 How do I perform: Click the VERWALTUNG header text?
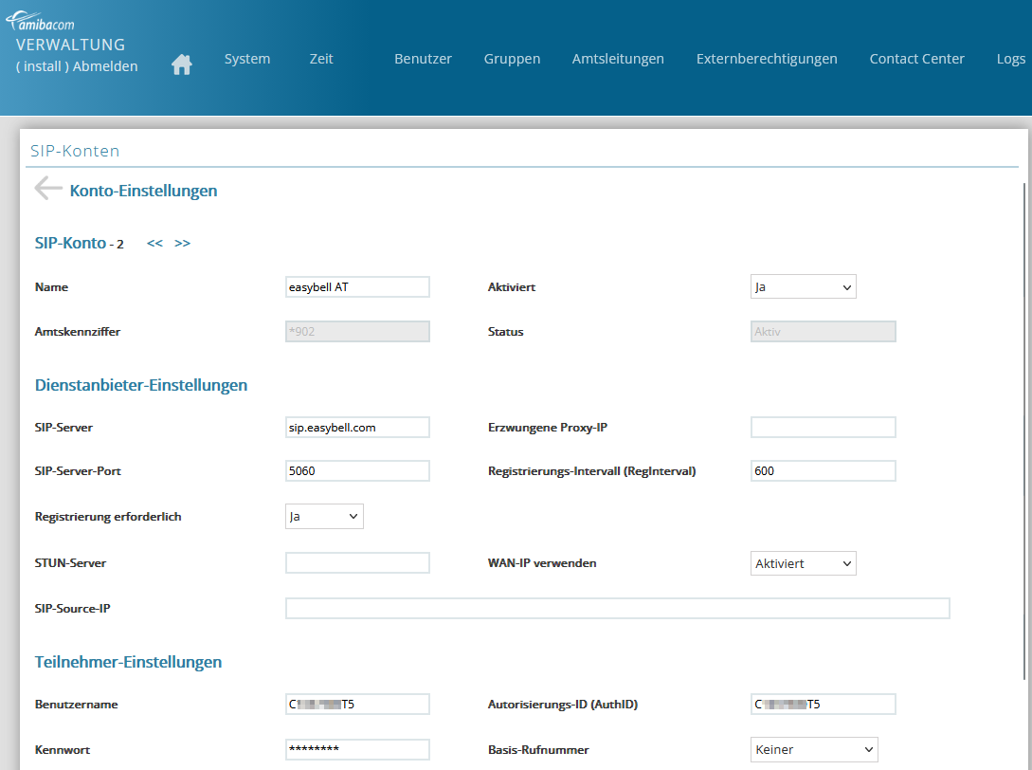tap(70, 45)
